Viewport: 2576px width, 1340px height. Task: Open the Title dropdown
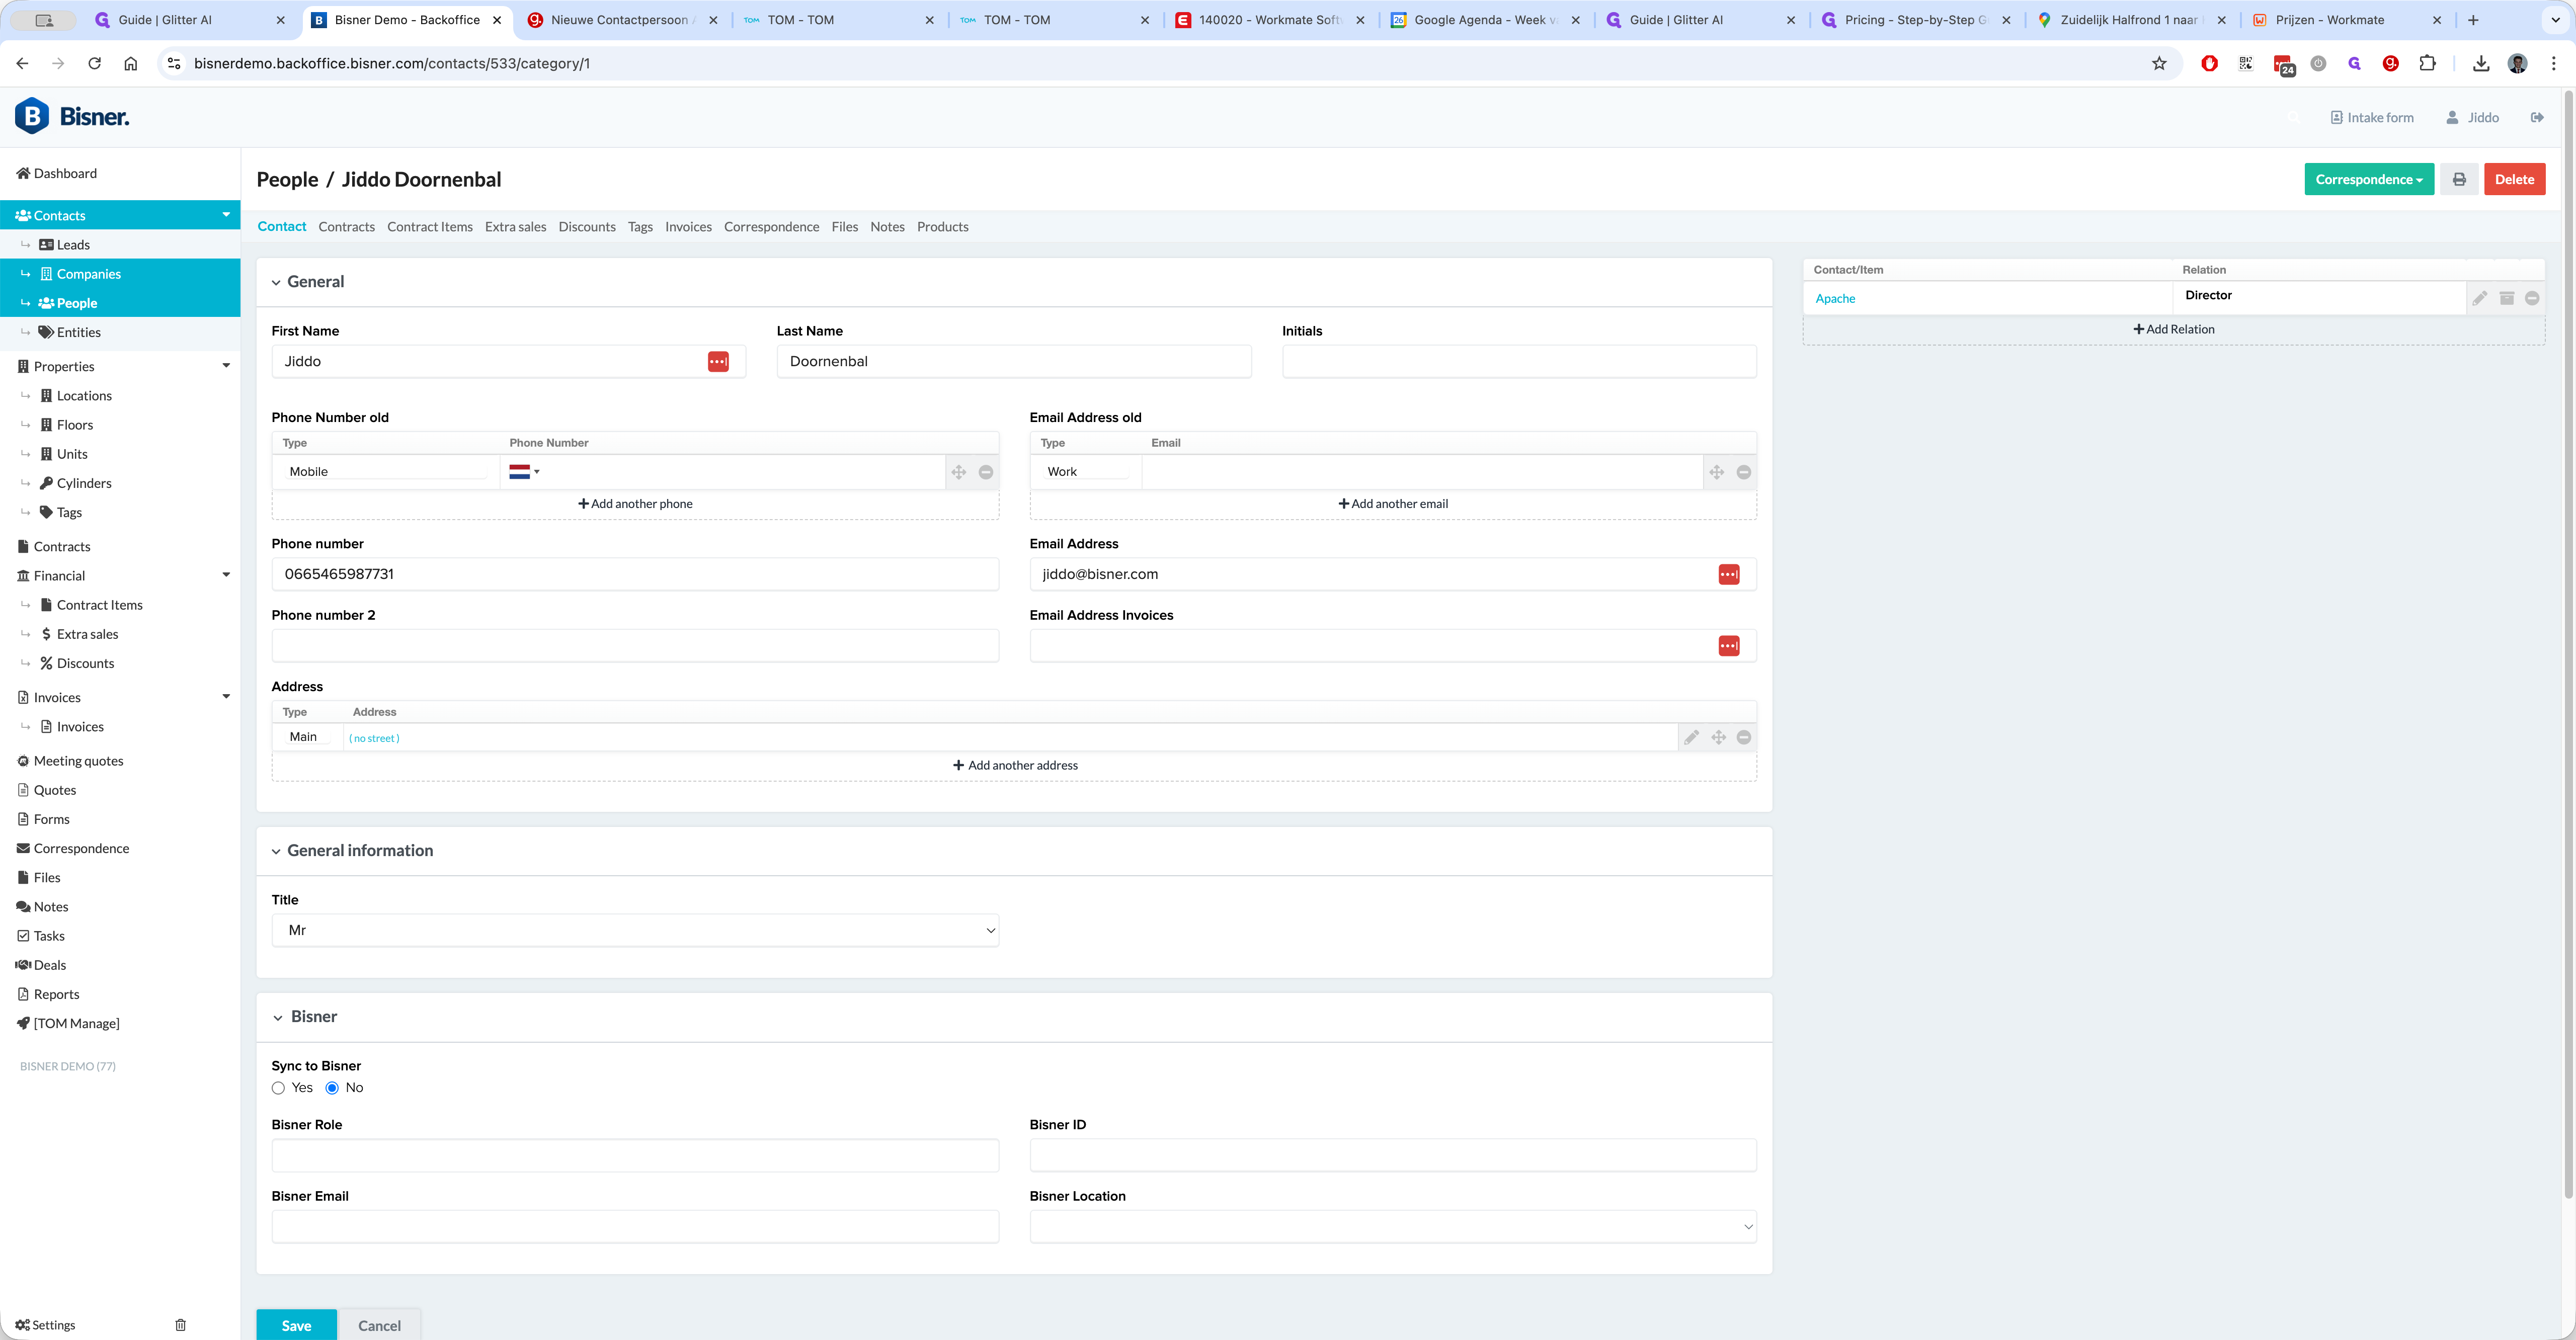pos(635,930)
